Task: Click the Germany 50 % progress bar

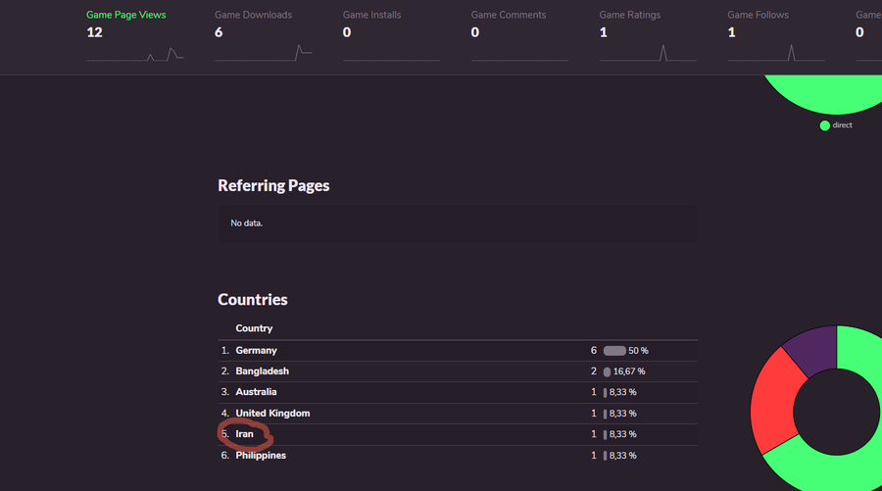Action: click(614, 351)
